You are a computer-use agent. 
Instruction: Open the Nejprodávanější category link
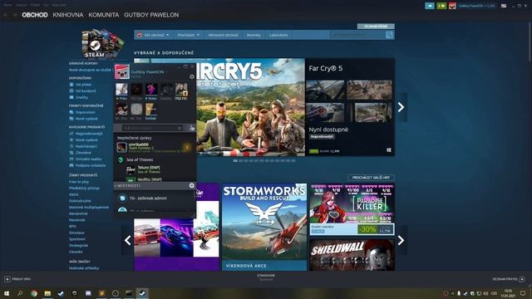click(x=89, y=134)
